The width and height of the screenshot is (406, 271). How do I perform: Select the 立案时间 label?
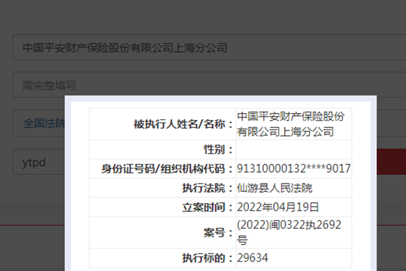[x=208, y=207]
